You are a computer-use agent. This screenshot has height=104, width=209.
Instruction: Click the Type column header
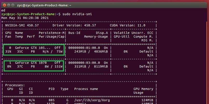pyautogui.click(x=64, y=89)
